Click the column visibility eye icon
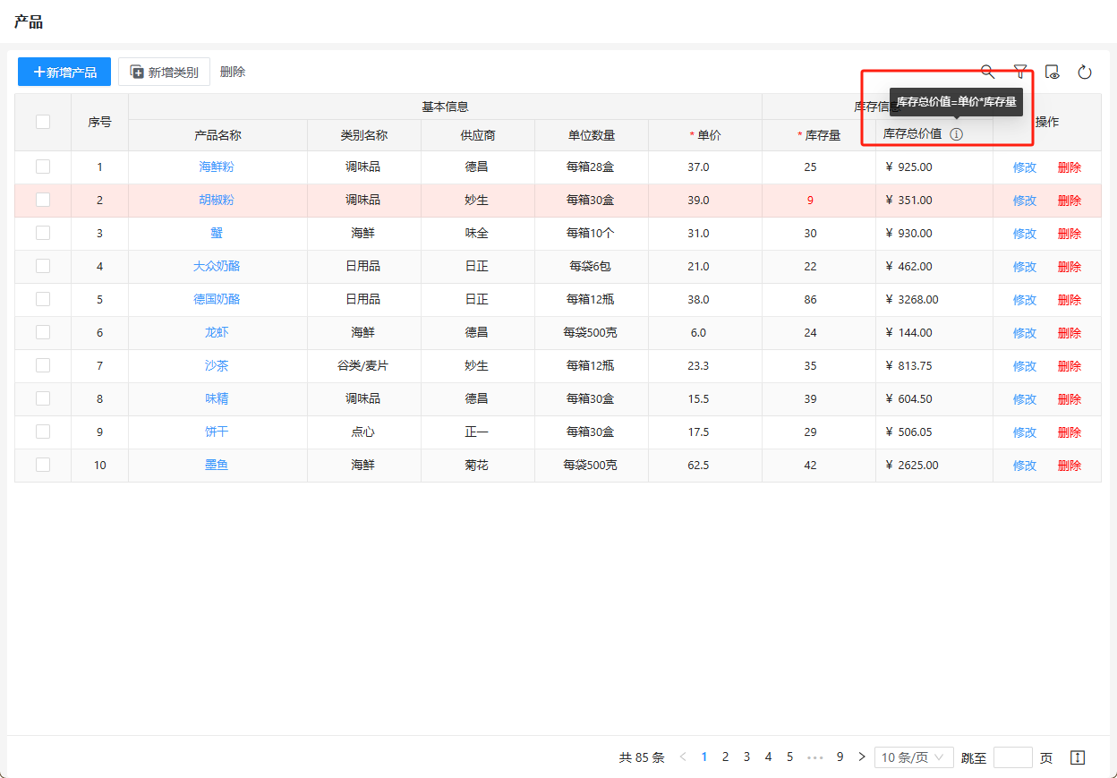This screenshot has height=778, width=1117. [x=1053, y=72]
